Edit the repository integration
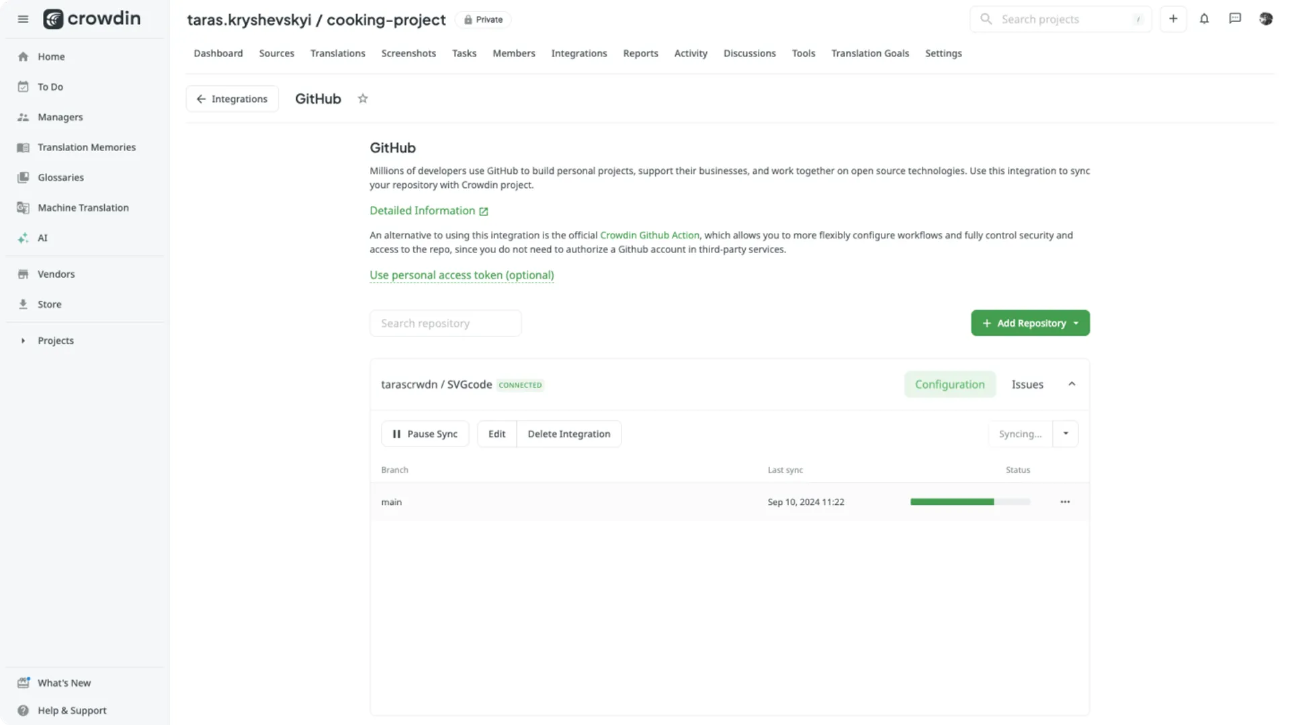 (497, 434)
